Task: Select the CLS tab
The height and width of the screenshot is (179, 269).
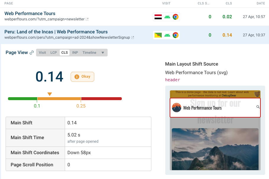Action: [x=64, y=53]
